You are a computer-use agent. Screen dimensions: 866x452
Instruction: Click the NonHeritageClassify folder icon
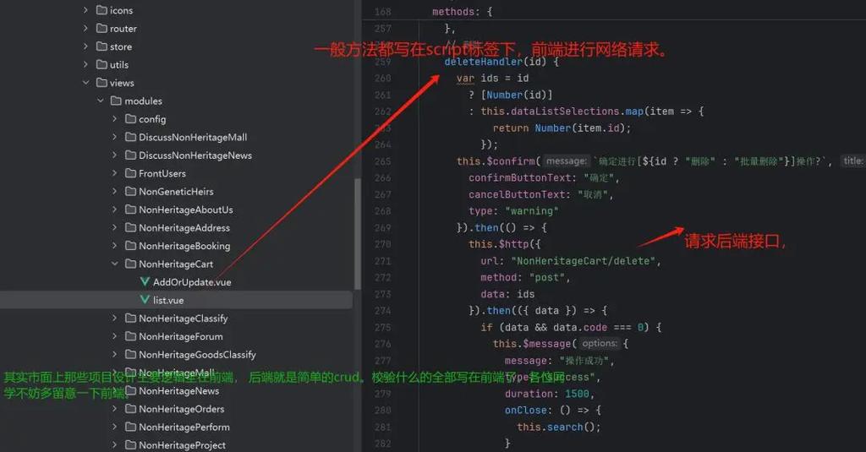[131, 319]
